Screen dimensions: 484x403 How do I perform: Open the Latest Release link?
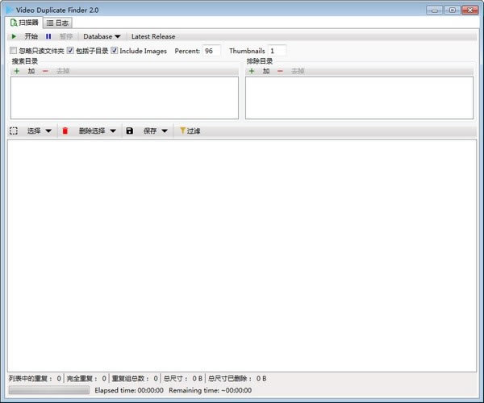pyautogui.click(x=153, y=36)
